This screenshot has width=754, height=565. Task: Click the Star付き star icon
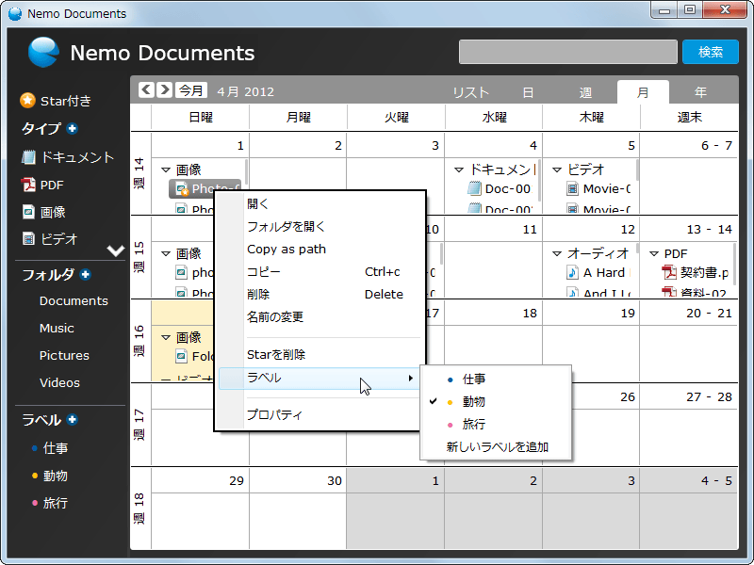(x=27, y=101)
